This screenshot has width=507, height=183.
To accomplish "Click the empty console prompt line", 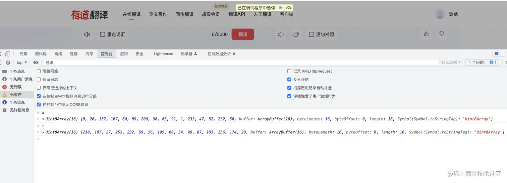I will point(271,139).
